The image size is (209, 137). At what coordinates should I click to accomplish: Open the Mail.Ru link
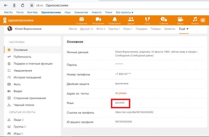pyautogui.click(x=8, y=12)
